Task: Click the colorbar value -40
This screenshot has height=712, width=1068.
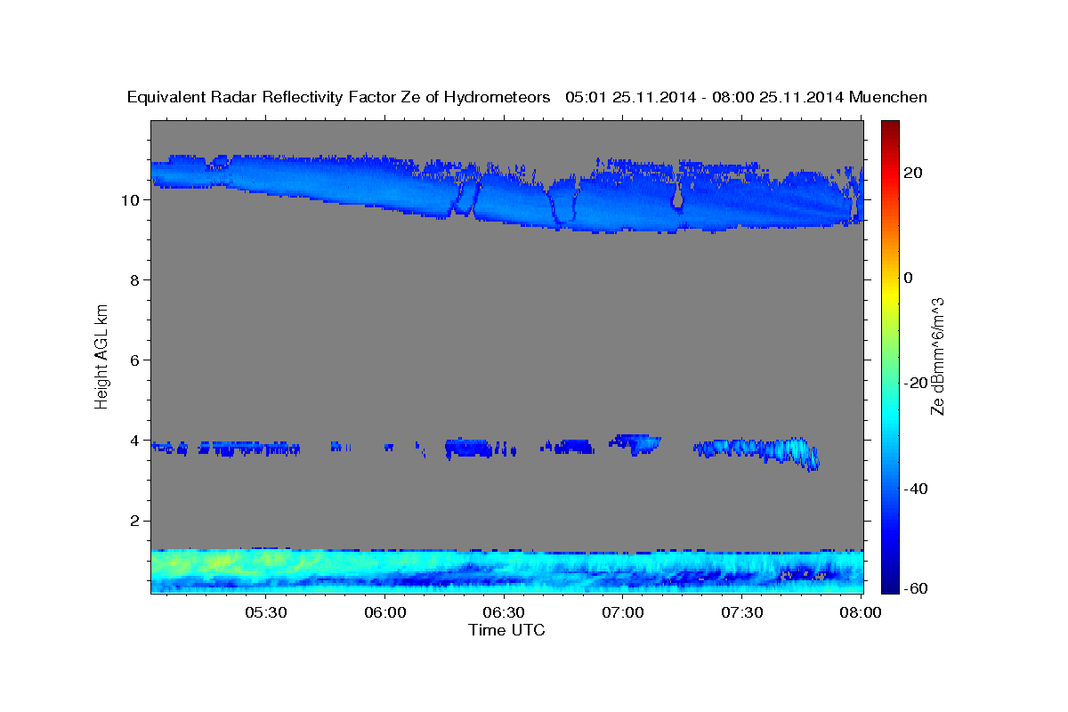Action: [x=915, y=489]
